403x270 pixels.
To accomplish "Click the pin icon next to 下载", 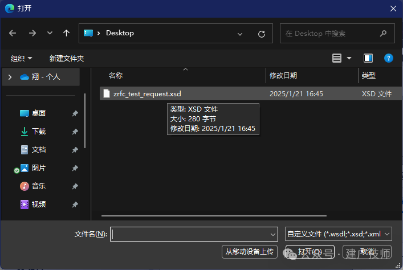I will click(x=75, y=132).
